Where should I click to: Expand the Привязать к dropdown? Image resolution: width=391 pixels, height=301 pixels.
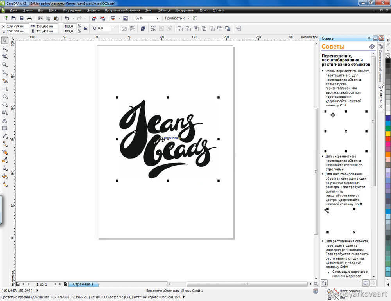[188, 18]
